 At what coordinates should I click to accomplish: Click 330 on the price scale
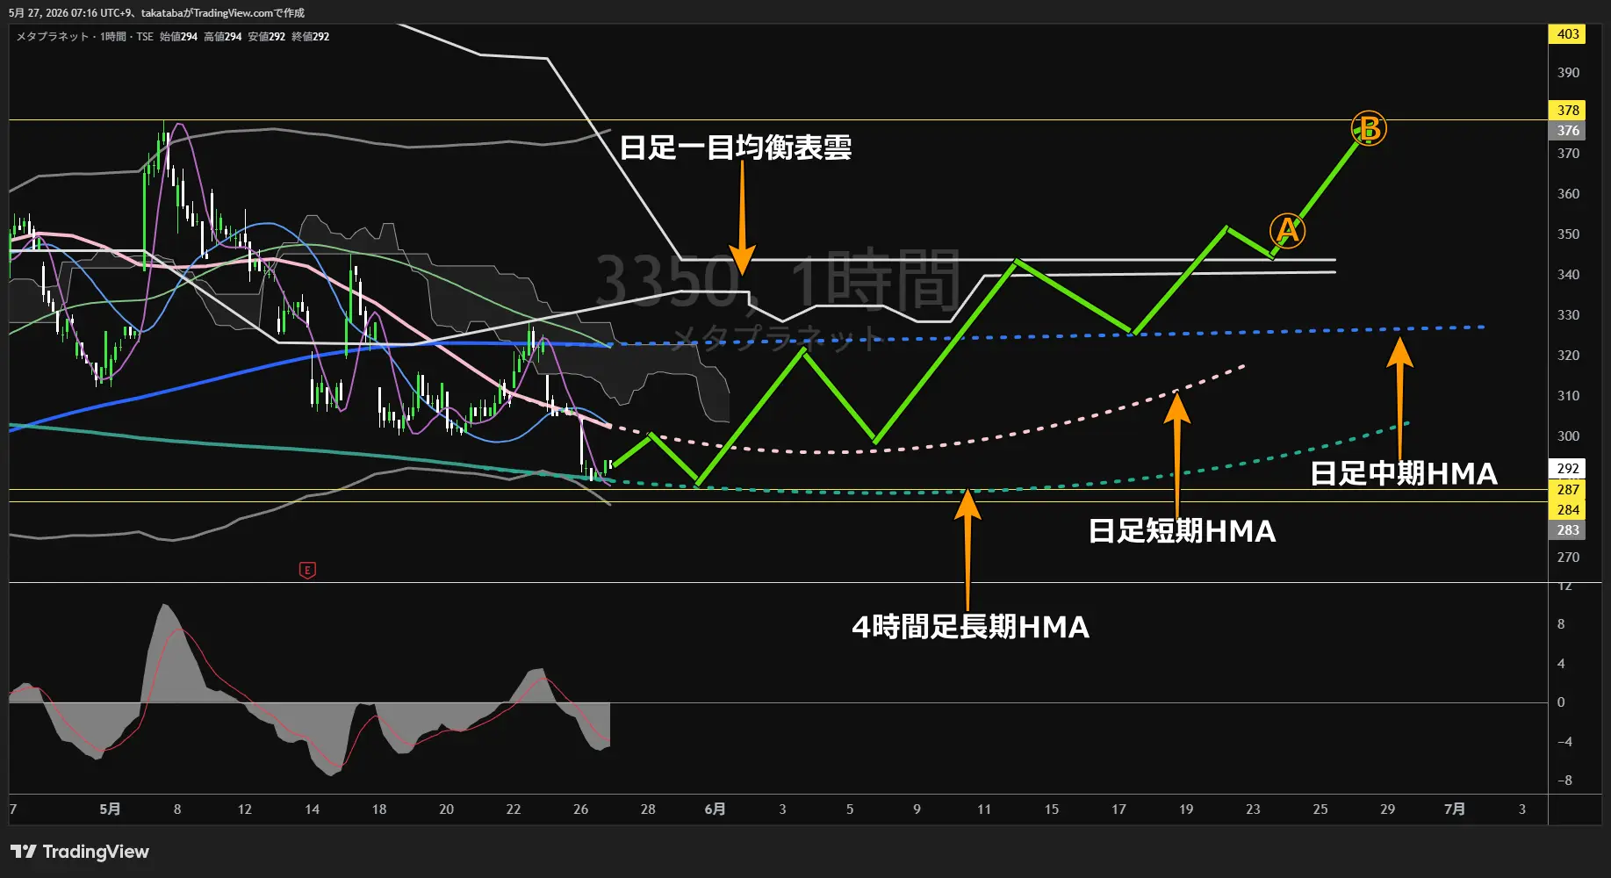tap(1568, 315)
